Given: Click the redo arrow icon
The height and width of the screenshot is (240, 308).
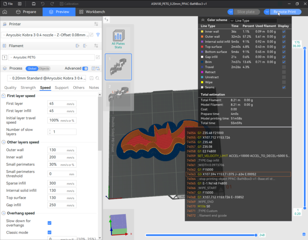Looking at the screenshot, I should tap(52, 4).
